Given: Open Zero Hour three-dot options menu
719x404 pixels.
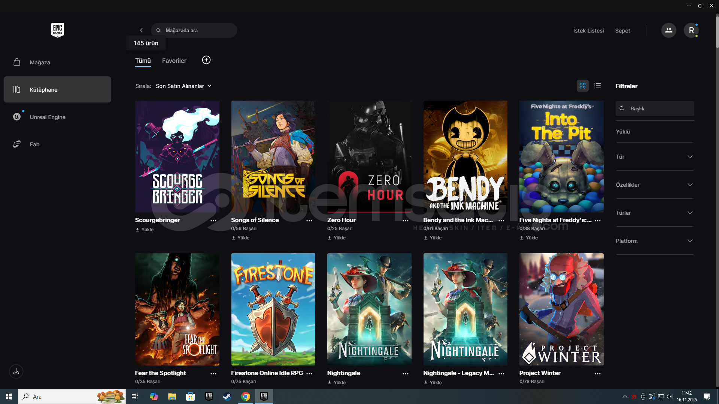Looking at the screenshot, I should click(x=405, y=221).
